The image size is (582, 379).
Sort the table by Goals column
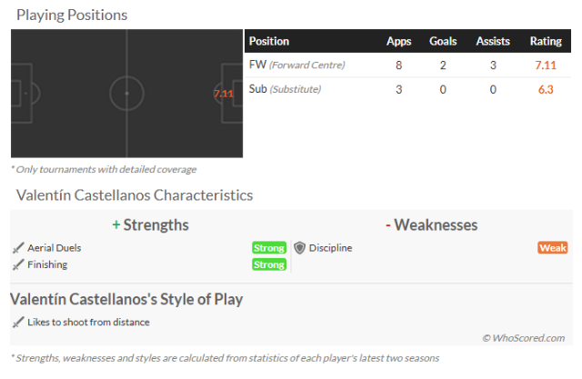(x=443, y=42)
